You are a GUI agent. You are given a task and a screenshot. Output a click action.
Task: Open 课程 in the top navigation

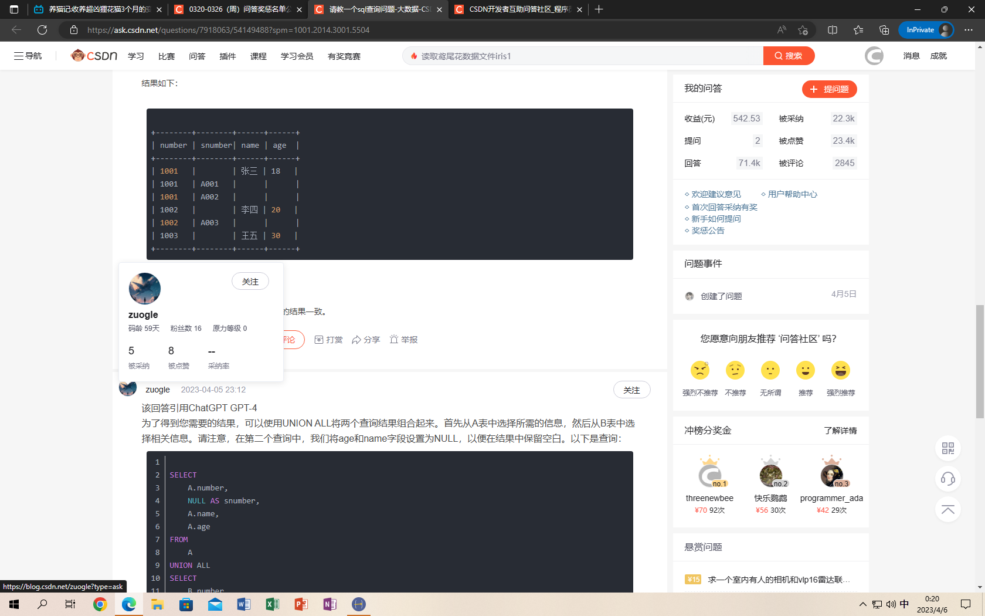pos(258,56)
